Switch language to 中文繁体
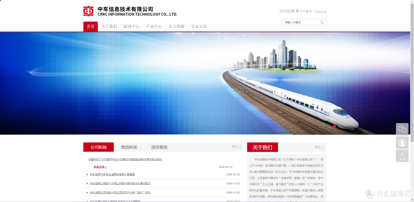The image size is (414, 202). point(306,11)
